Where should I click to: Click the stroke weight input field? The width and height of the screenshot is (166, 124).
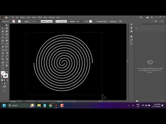[35, 21]
